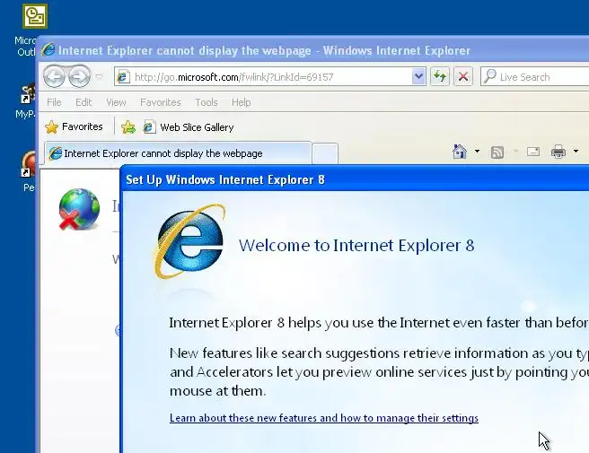Open 'Learn about these new features' link

pyautogui.click(x=324, y=418)
